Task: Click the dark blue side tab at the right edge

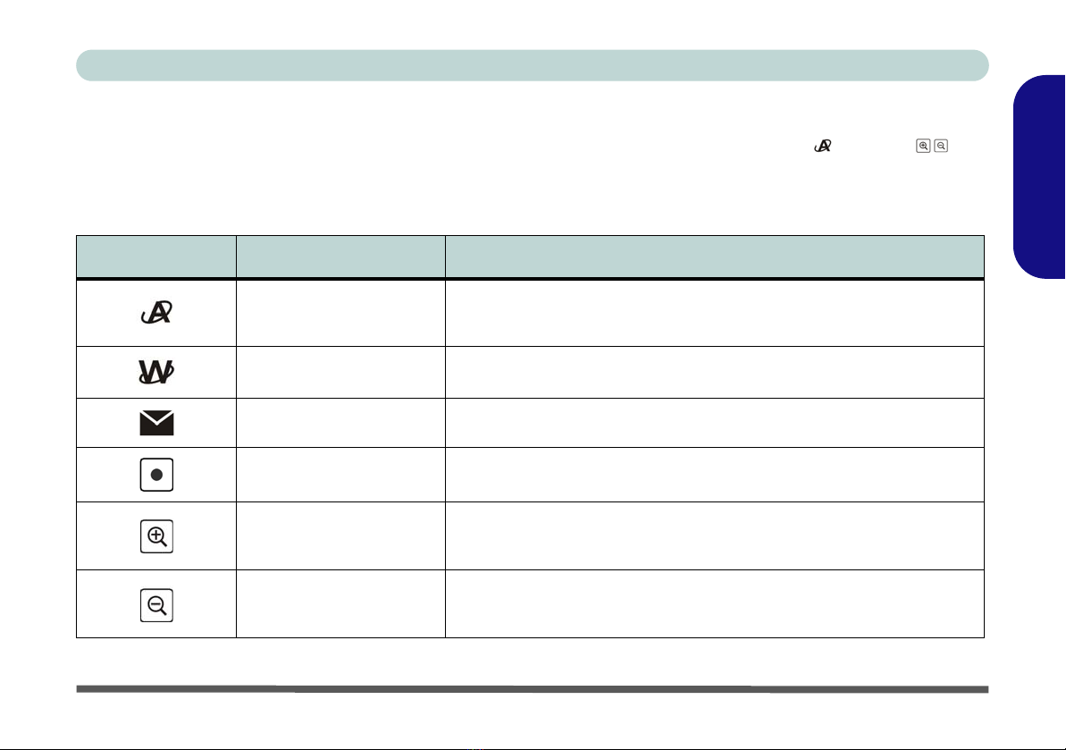Action: 1039,177
